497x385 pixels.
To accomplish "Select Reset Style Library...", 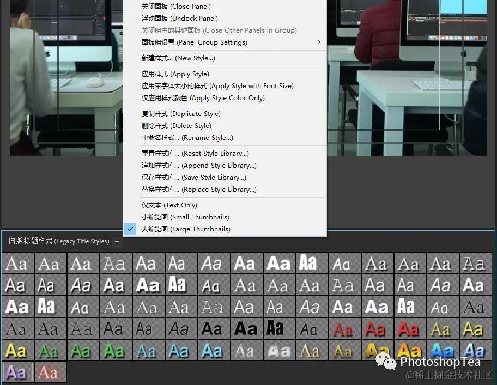I will (225, 154).
